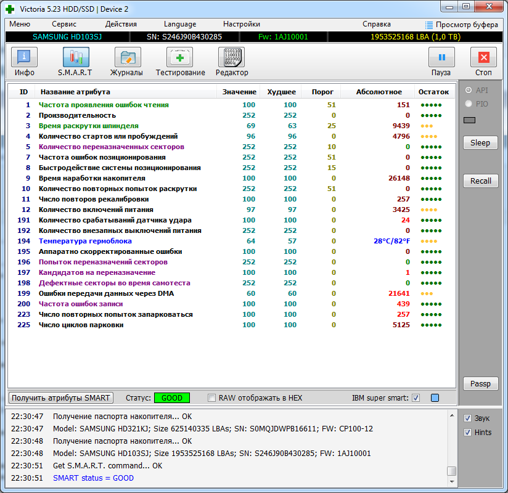Click the Пауза pause icon
The height and width of the screenshot is (493, 508).
tap(441, 57)
